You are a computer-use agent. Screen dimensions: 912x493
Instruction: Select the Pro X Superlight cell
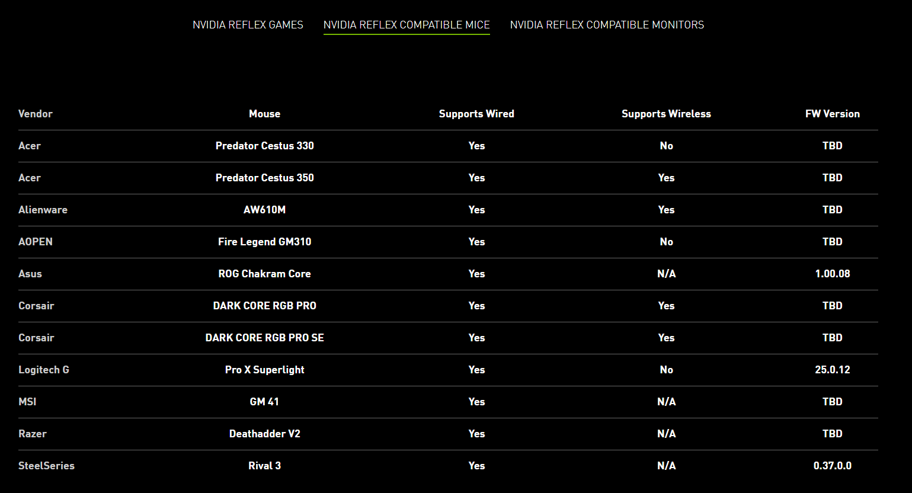coord(264,370)
